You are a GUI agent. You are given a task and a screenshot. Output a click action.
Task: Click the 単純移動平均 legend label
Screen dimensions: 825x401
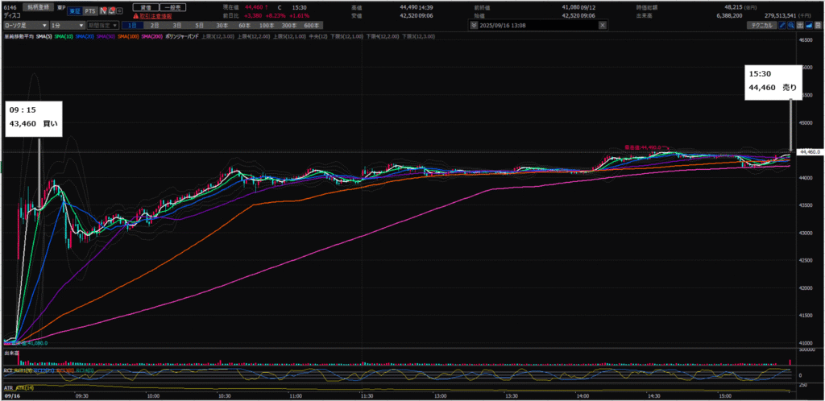pyautogui.click(x=19, y=37)
